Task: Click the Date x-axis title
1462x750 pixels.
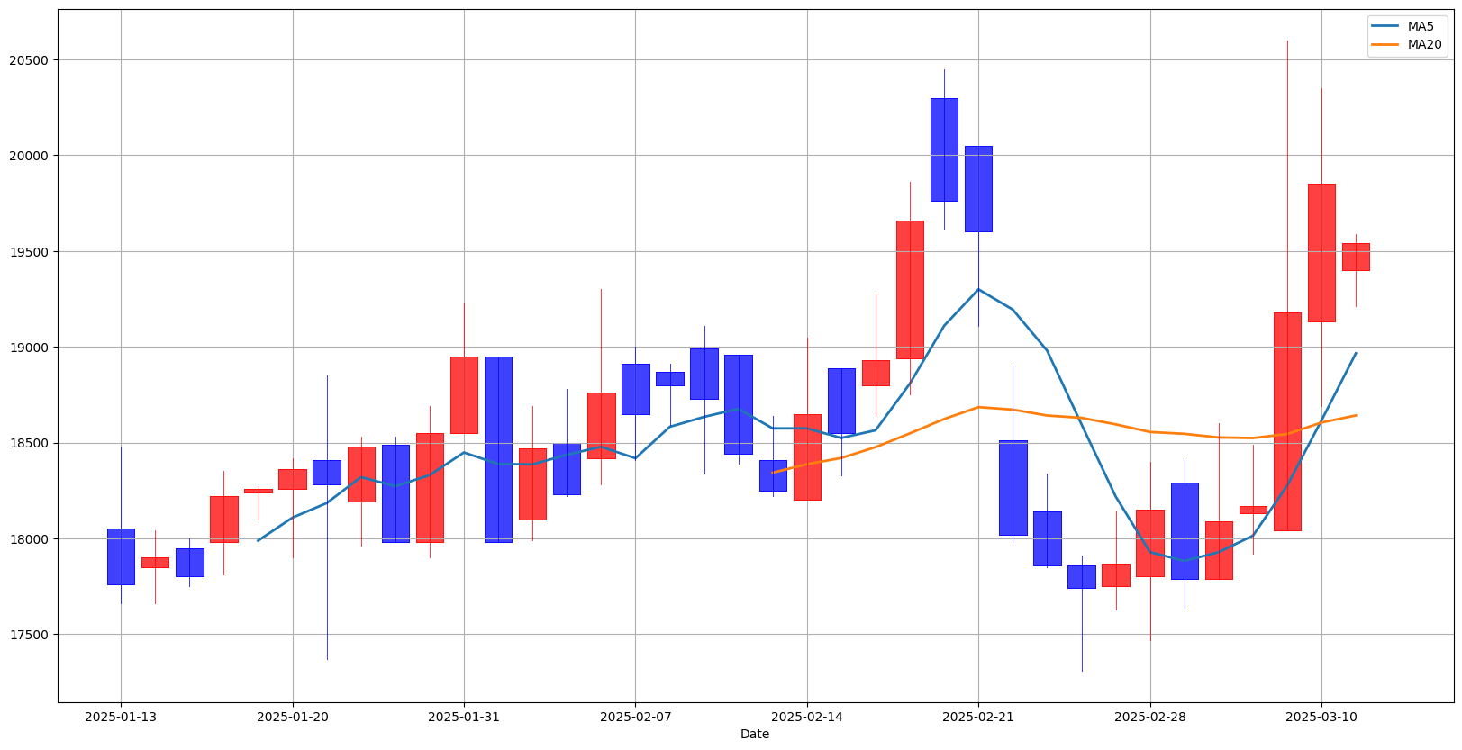Action: pyautogui.click(x=755, y=735)
